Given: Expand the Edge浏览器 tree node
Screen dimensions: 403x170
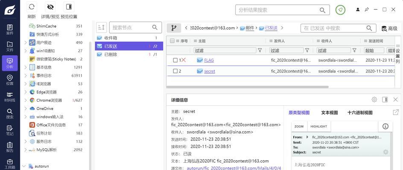Looking at the screenshot, I should click(25, 92).
